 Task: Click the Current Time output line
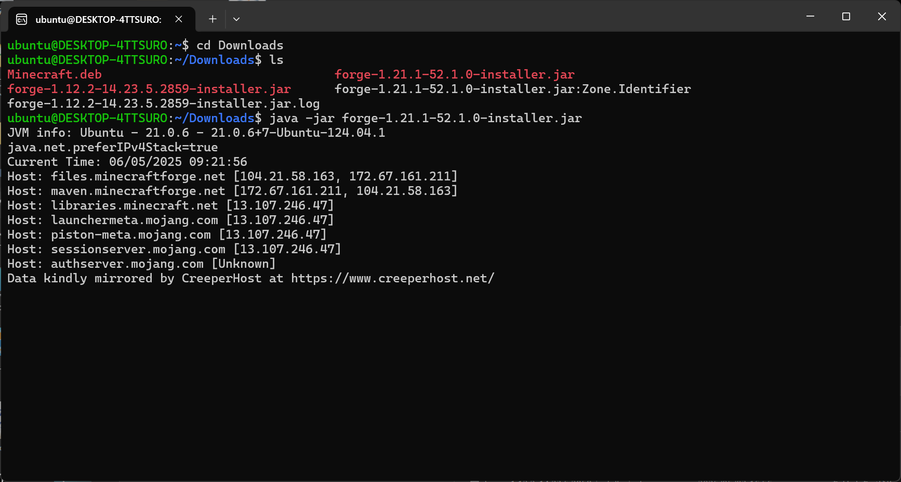127,162
